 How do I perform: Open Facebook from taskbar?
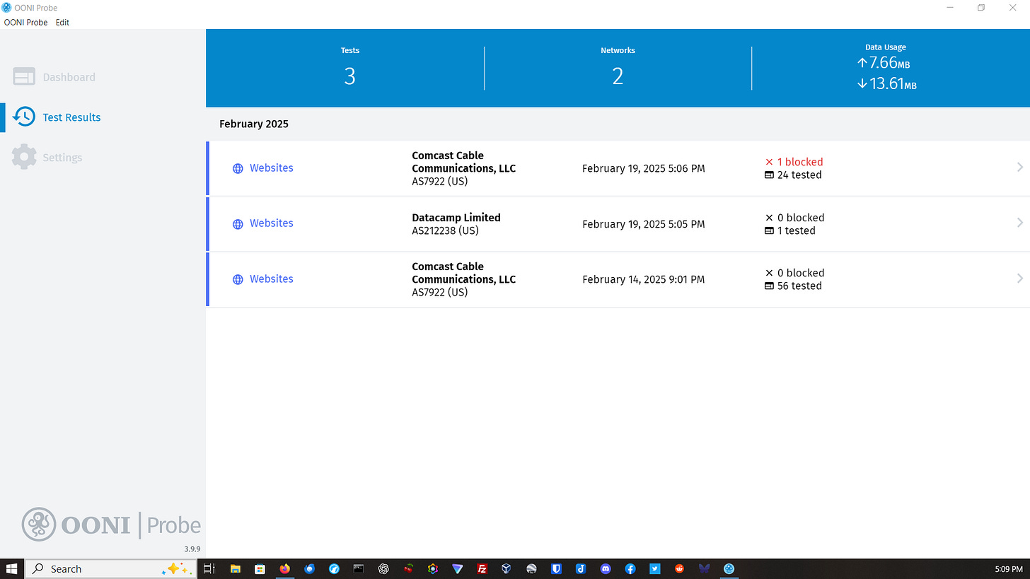pyautogui.click(x=630, y=568)
